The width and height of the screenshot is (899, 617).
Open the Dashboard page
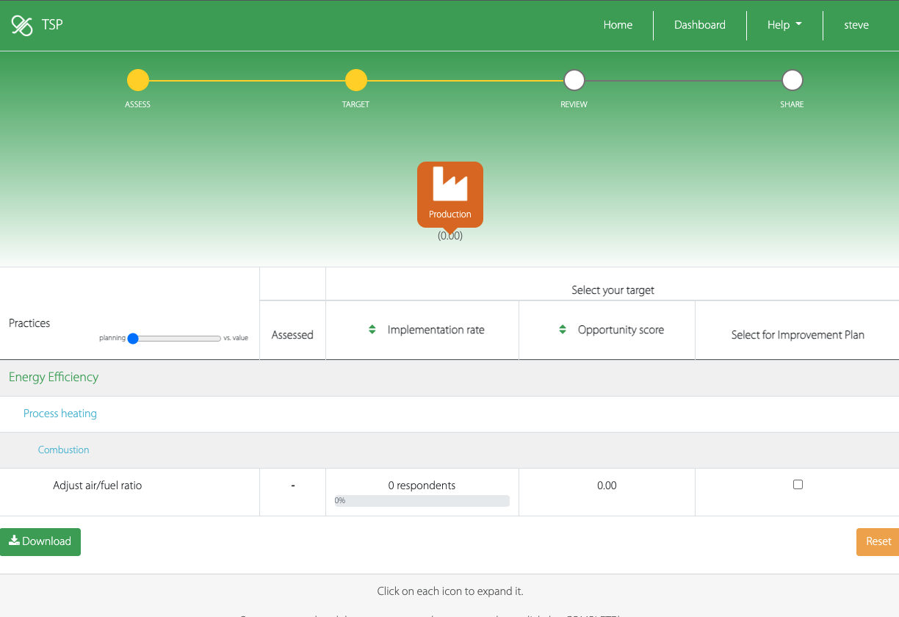[x=699, y=25]
